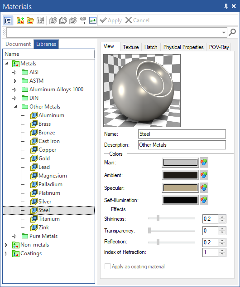Click the new material library icon
Screen dimensions: 240x287
[20, 20]
